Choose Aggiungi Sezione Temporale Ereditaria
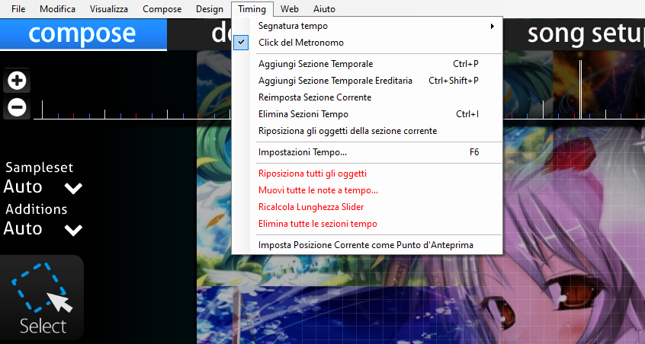This screenshot has width=645, height=344. [367, 81]
